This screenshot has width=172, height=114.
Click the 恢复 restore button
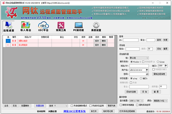(x=166, y=40)
